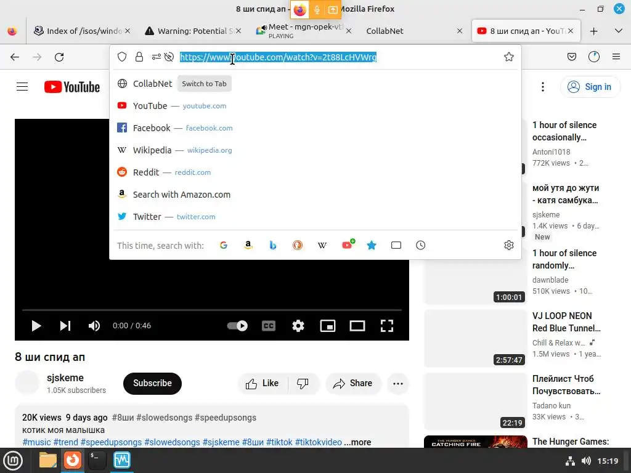Image resolution: width=631 pixels, height=473 pixels.
Task: Click the YouTube logo
Action: tap(72, 87)
